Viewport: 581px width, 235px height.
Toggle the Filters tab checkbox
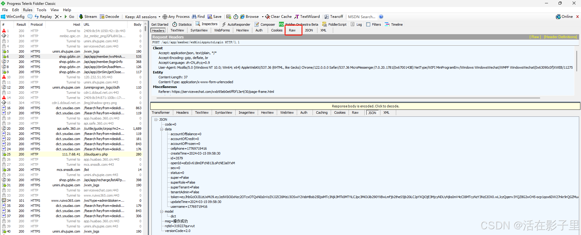click(x=368, y=24)
